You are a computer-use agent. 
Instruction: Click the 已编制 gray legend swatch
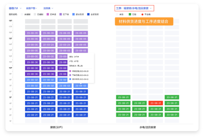[x=35, y=14]
